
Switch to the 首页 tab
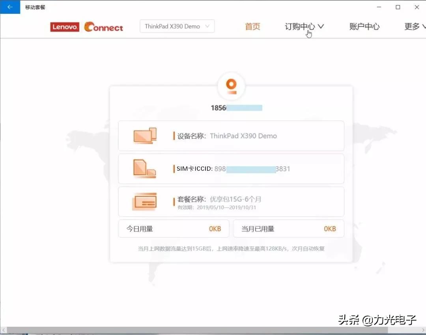coord(252,26)
